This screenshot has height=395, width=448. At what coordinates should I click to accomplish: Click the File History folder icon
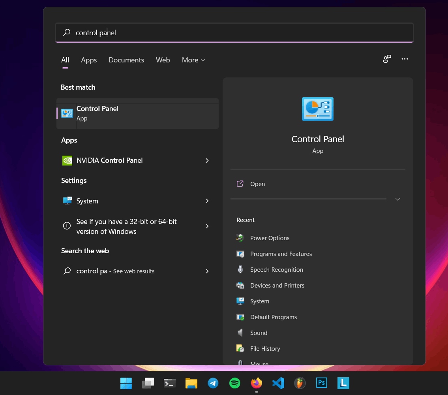[240, 348]
